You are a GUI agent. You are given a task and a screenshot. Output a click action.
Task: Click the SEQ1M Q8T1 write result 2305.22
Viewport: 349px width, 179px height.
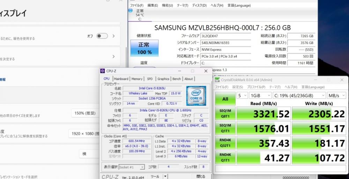click(319, 113)
